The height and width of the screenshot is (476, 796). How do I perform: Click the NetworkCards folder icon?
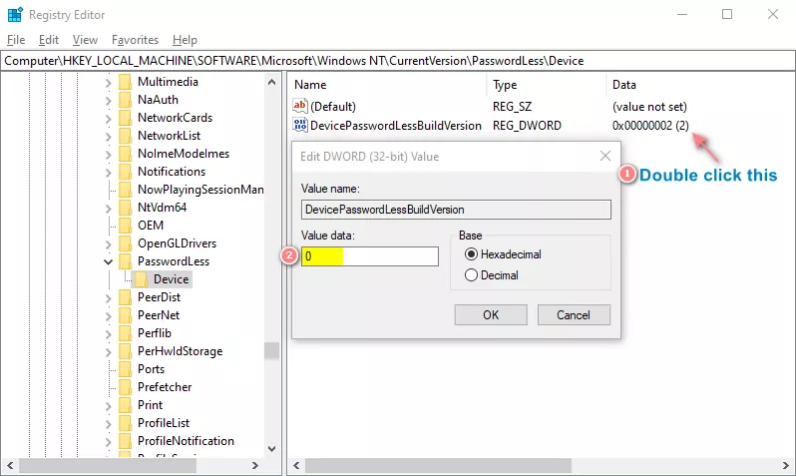[125, 118]
